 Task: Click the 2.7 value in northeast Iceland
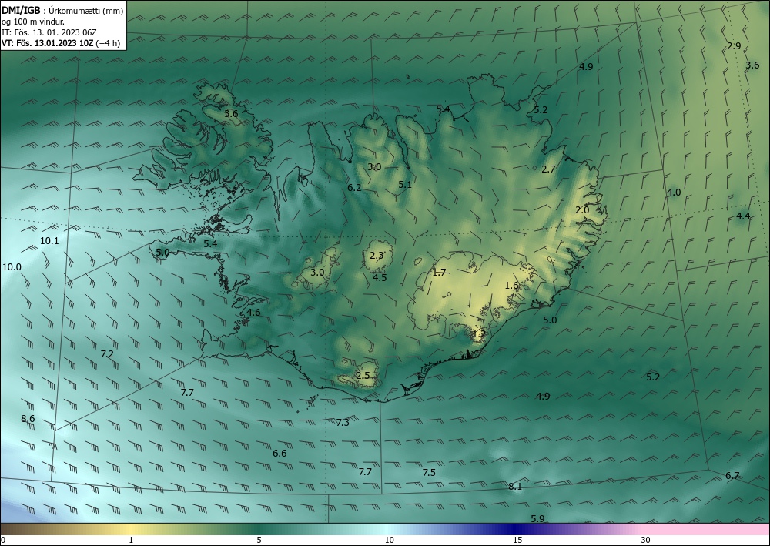point(548,169)
